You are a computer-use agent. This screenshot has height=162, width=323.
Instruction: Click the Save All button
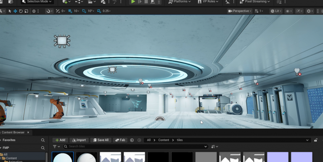(101, 140)
